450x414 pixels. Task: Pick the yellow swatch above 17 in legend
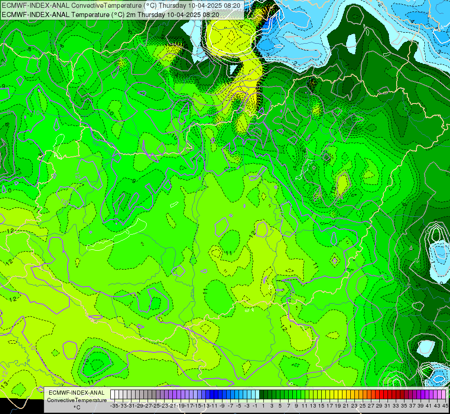(327, 395)
